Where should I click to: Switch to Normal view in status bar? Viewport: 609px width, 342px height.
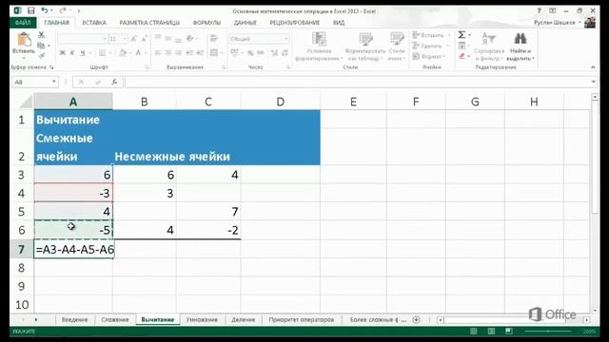pyautogui.click(x=474, y=332)
